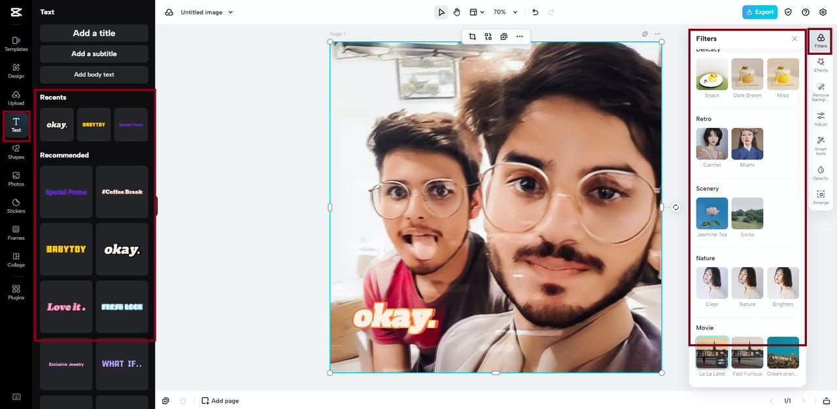This screenshot has height=409, width=837.
Task: Close the Filters panel
Action: (794, 39)
